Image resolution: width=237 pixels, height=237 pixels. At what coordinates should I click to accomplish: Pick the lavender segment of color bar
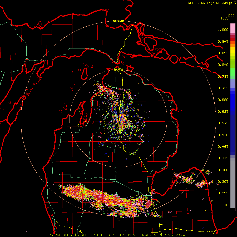click(x=233, y=83)
